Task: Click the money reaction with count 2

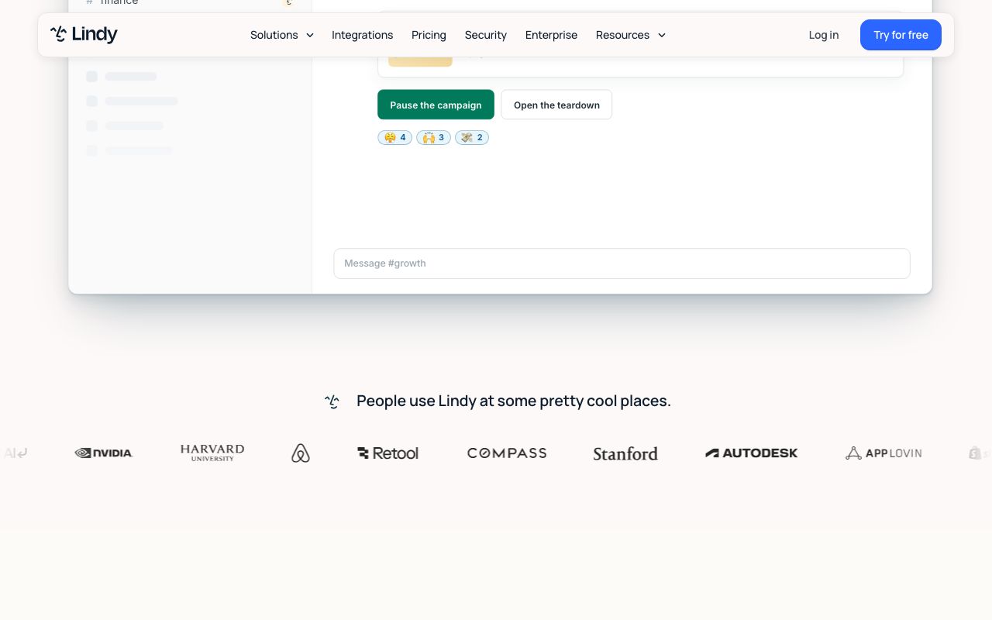Action: coord(472,137)
